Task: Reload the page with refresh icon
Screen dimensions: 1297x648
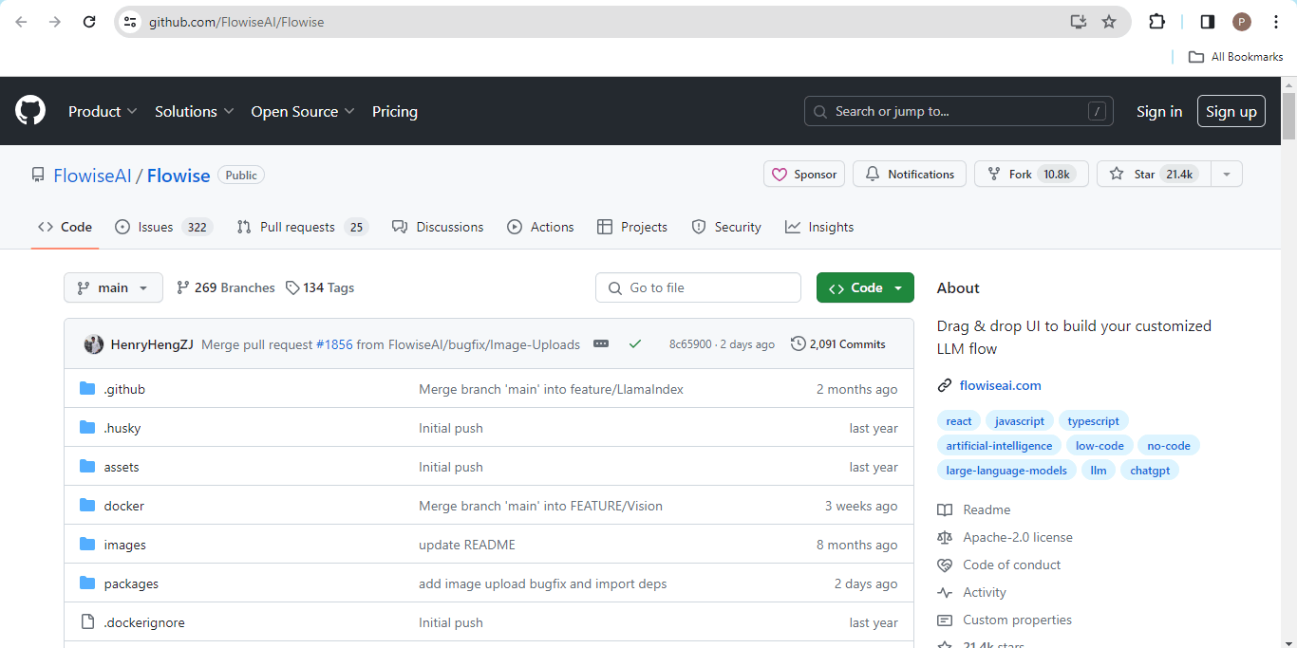Action: click(89, 22)
